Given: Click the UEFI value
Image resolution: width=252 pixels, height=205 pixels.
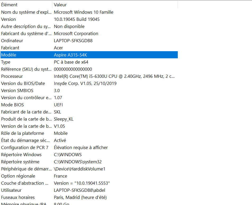Looking at the screenshot, I should tap(58, 105).
